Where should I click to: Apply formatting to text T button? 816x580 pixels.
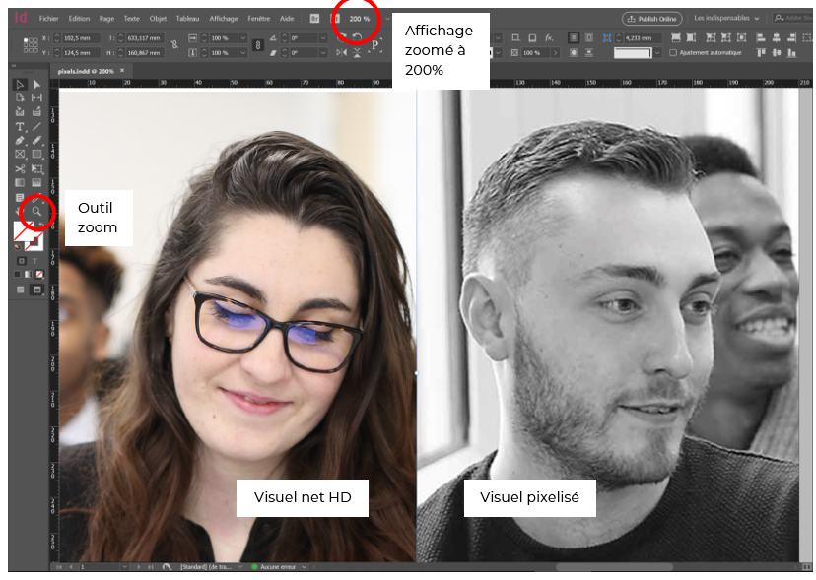tap(34, 261)
